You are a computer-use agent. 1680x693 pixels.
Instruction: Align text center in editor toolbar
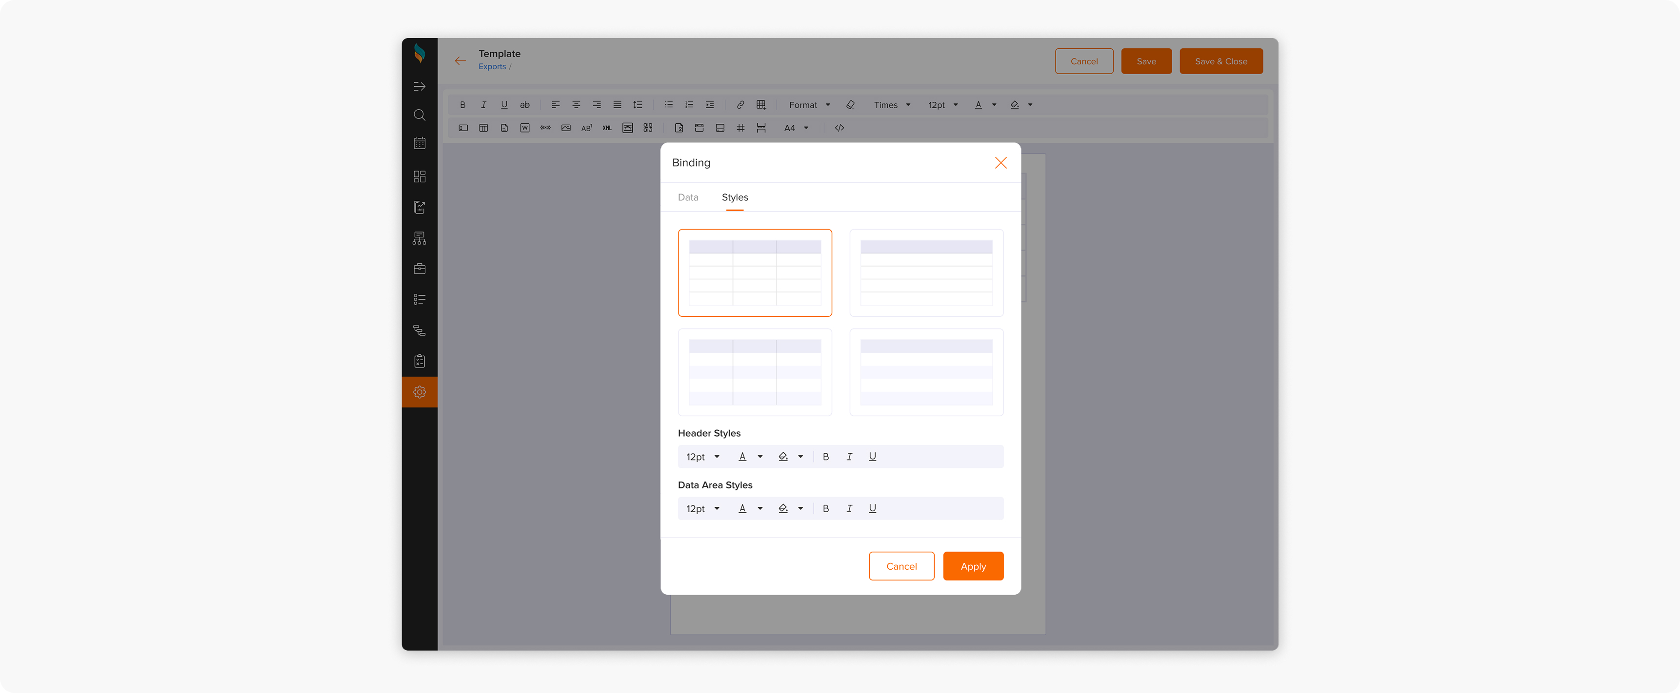pos(576,105)
